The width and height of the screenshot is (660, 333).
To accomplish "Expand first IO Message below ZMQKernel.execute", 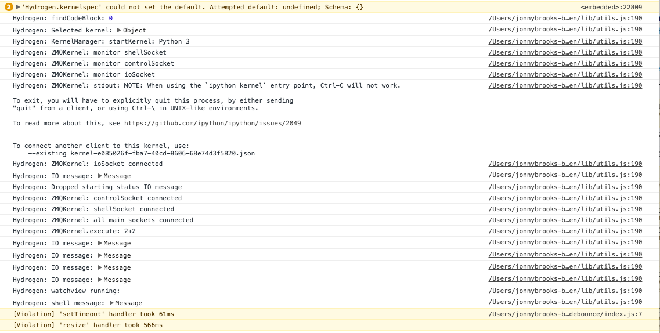I will click(100, 243).
